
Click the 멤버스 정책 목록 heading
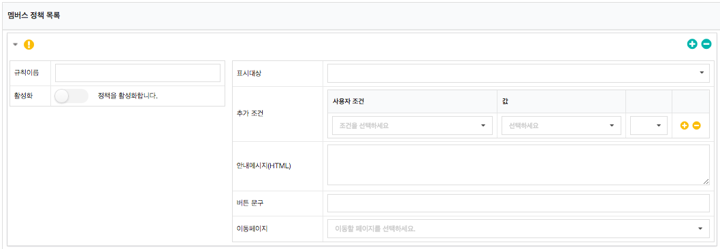34,16
